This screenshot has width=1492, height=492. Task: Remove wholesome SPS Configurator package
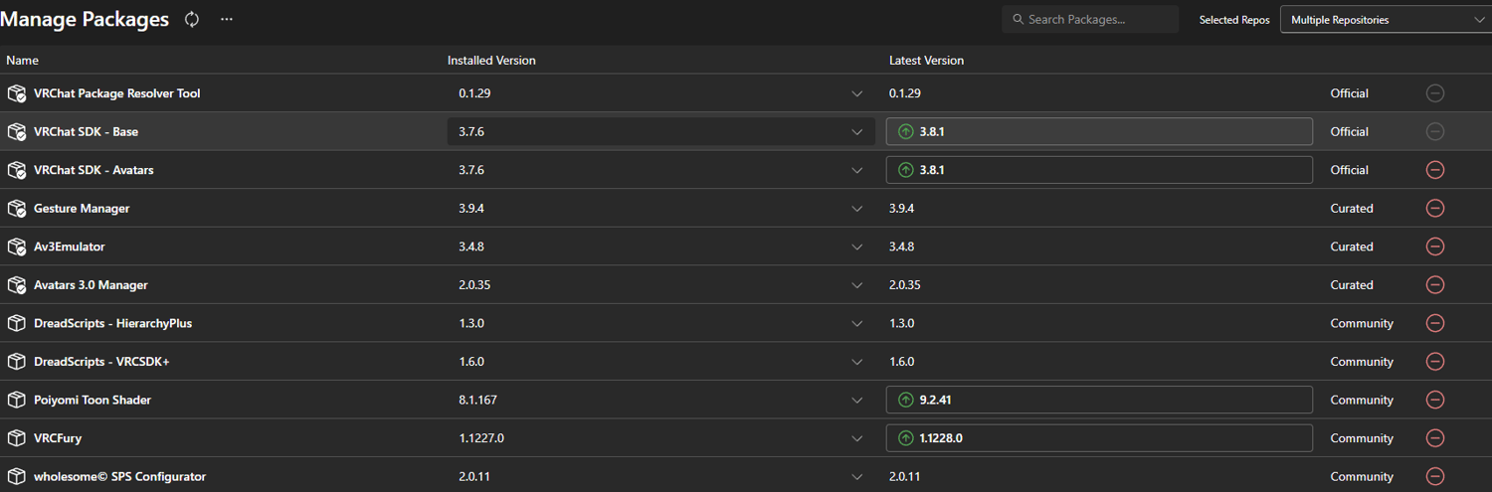(1434, 476)
